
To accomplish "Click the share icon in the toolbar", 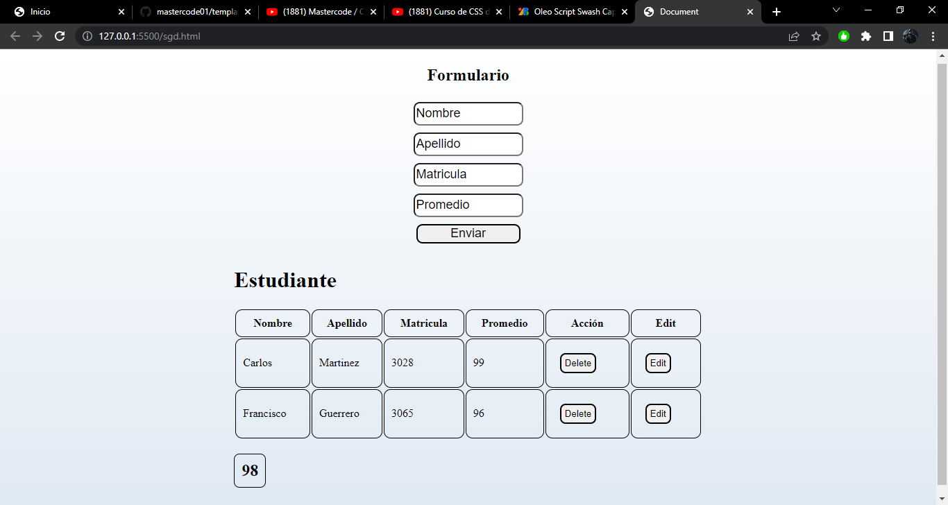I will [x=794, y=36].
